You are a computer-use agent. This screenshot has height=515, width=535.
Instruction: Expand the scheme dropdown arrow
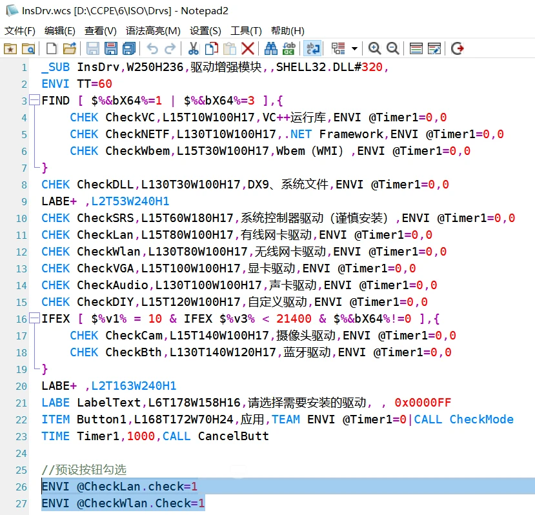pyautogui.click(x=354, y=49)
